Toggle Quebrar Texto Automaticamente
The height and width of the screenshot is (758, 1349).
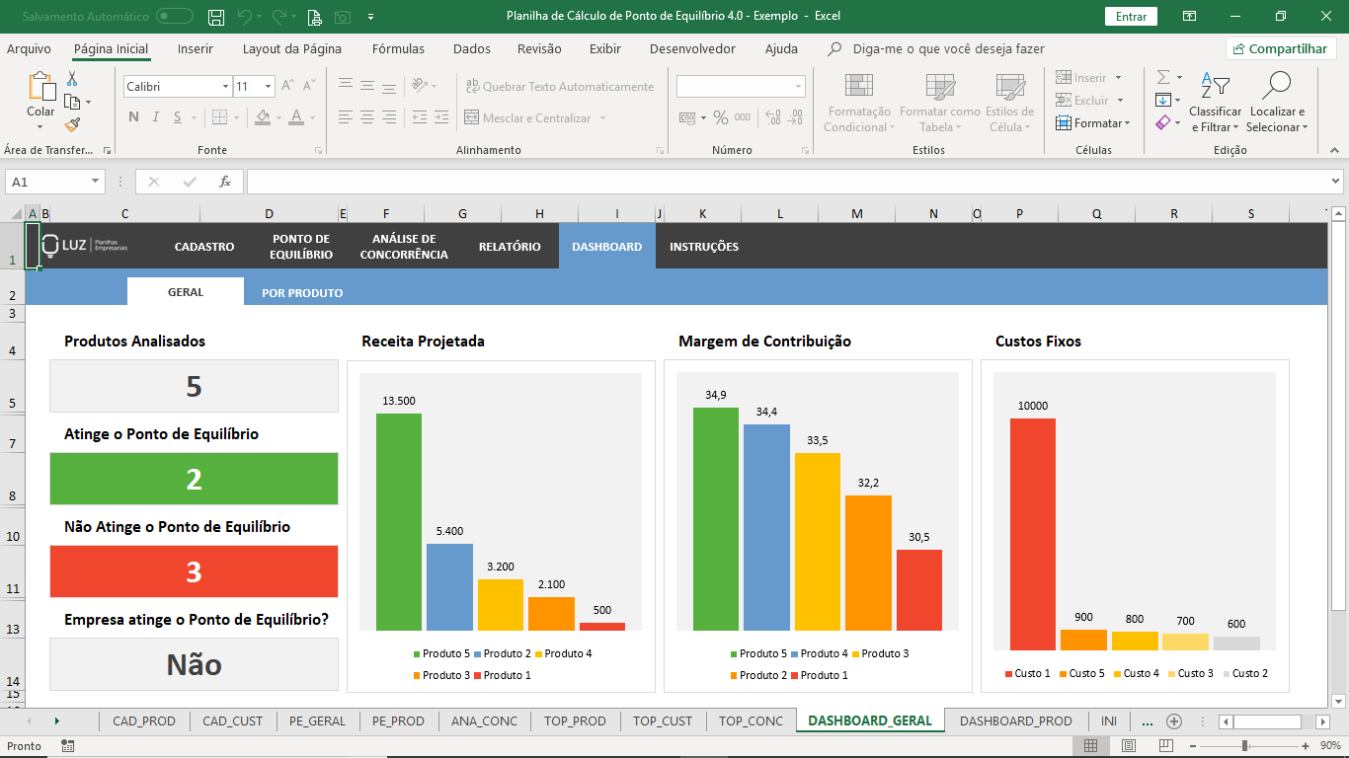[560, 87]
